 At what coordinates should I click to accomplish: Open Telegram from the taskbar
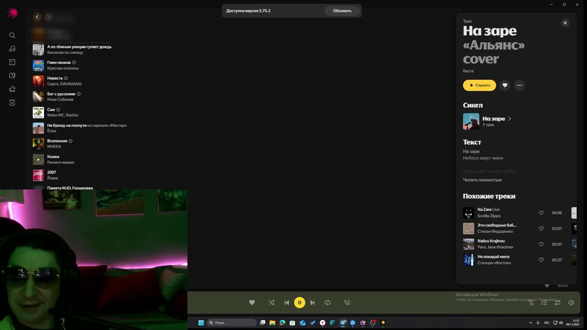(x=343, y=323)
